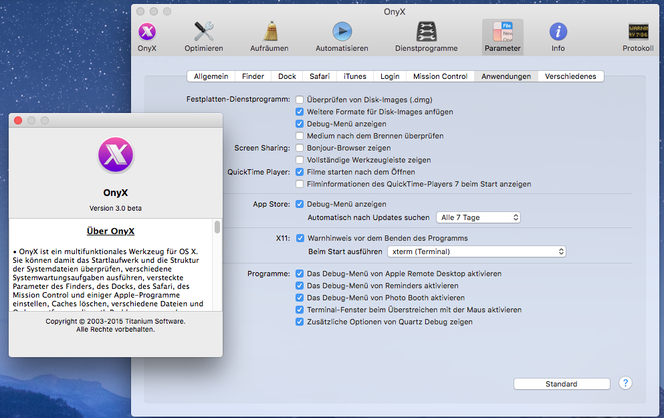Click the Standard reset button
This screenshot has height=418, width=664.
562,384
